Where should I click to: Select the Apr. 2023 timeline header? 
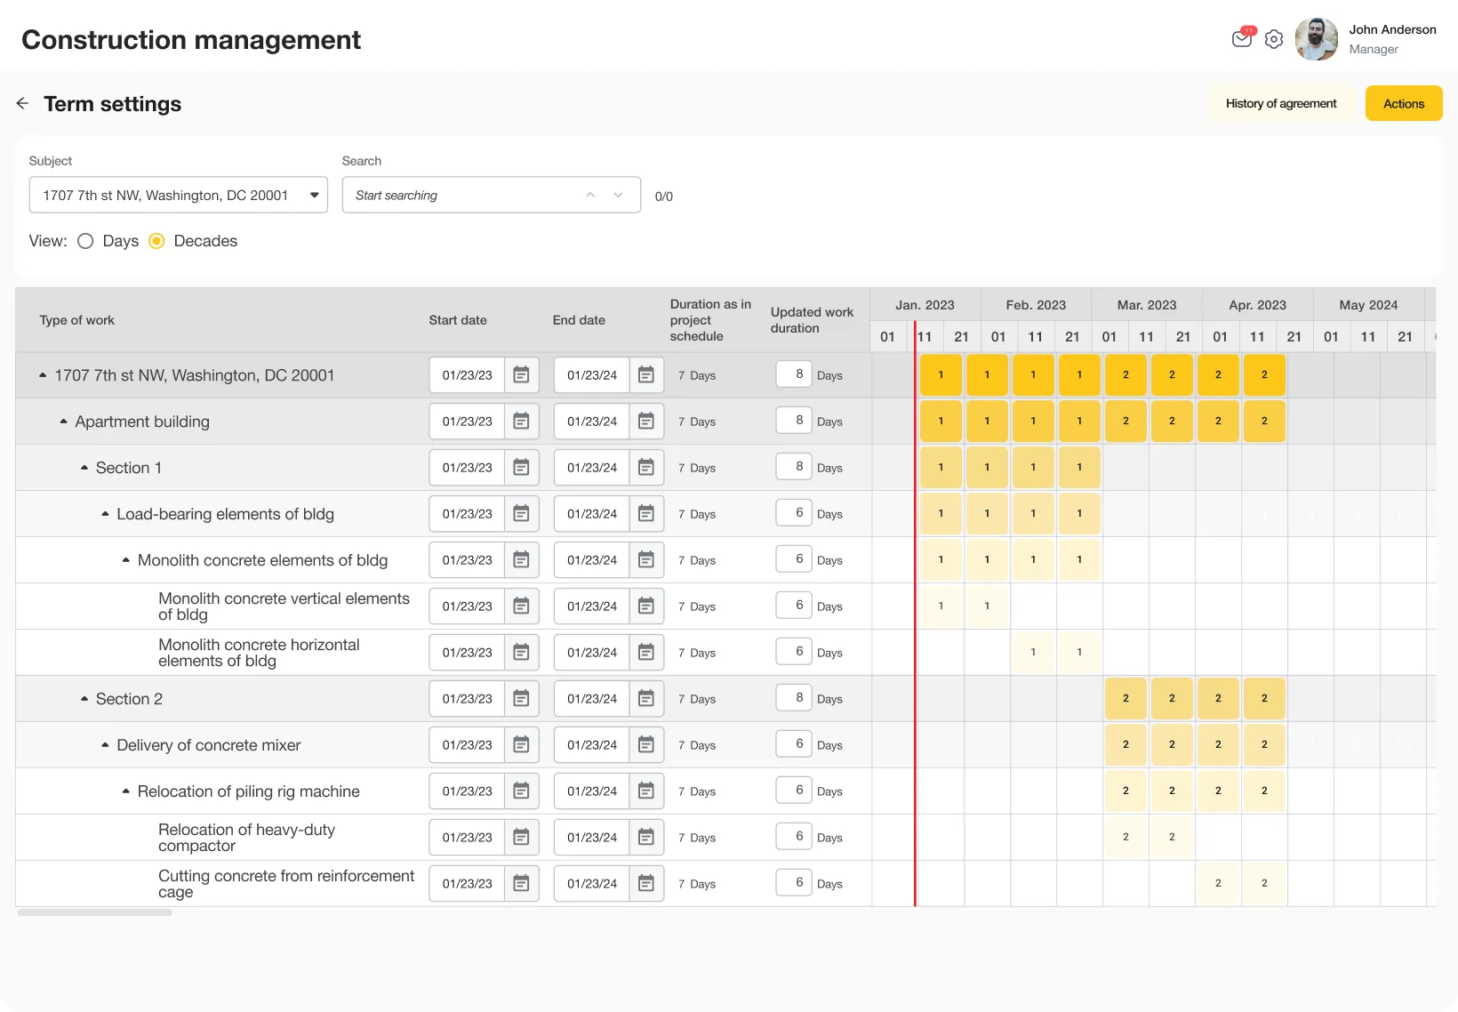click(1258, 305)
